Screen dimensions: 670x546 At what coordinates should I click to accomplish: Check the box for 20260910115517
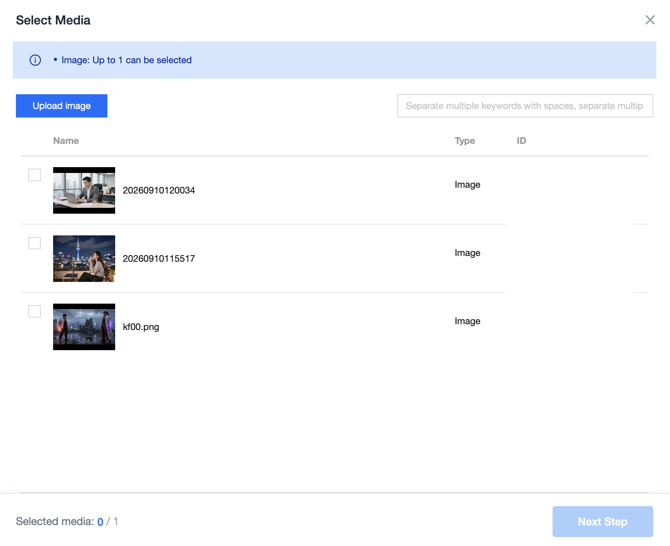point(35,243)
